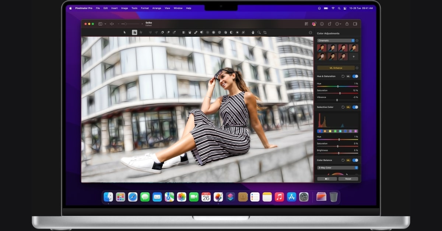
Task: Open tool options circle above Color Adjustments
Action: coord(310,32)
